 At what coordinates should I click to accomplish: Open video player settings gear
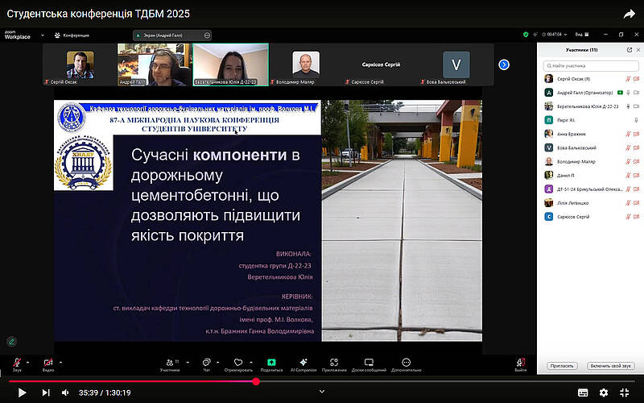coord(604,393)
